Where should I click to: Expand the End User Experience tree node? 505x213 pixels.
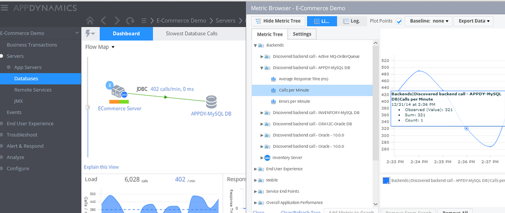pyautogui.click(x=256, y=169)
